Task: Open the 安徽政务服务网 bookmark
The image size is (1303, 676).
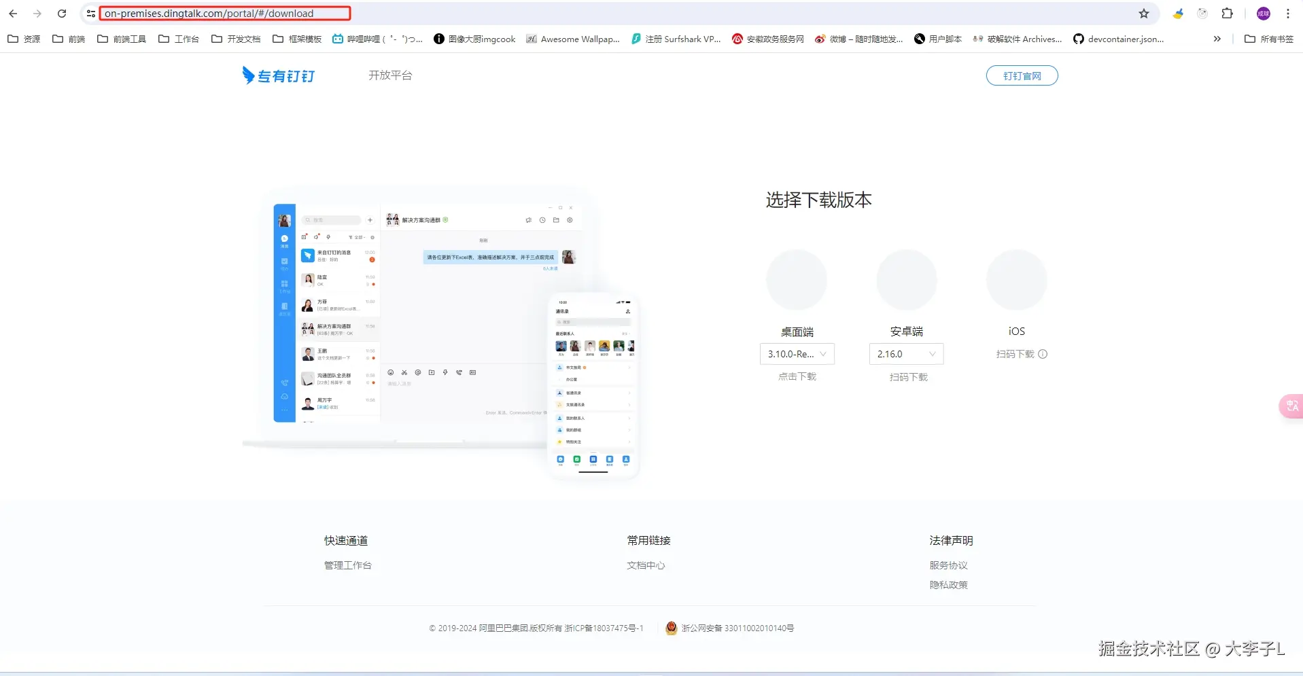Action: pos(768,39)
